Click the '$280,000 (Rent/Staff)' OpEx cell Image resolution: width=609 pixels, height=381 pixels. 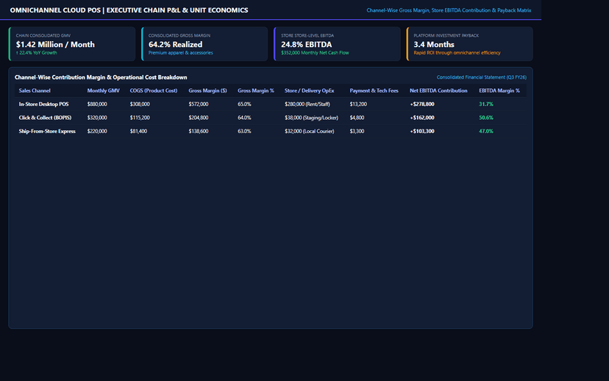[307, 104]
